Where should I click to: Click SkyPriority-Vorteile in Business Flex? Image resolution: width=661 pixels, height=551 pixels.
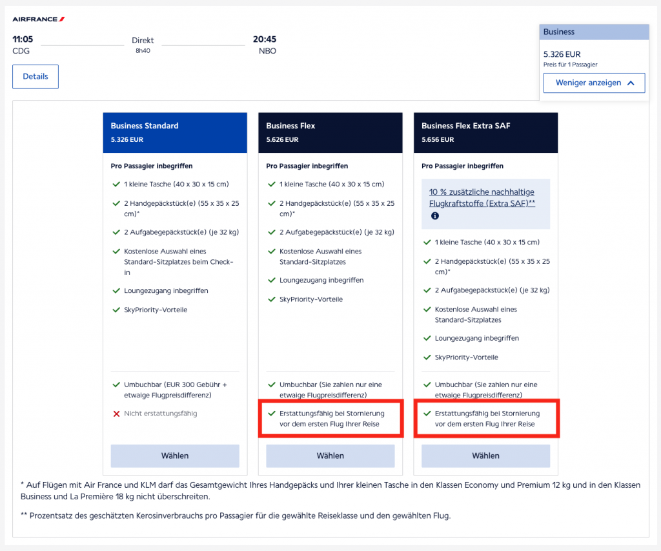point(311,299)
